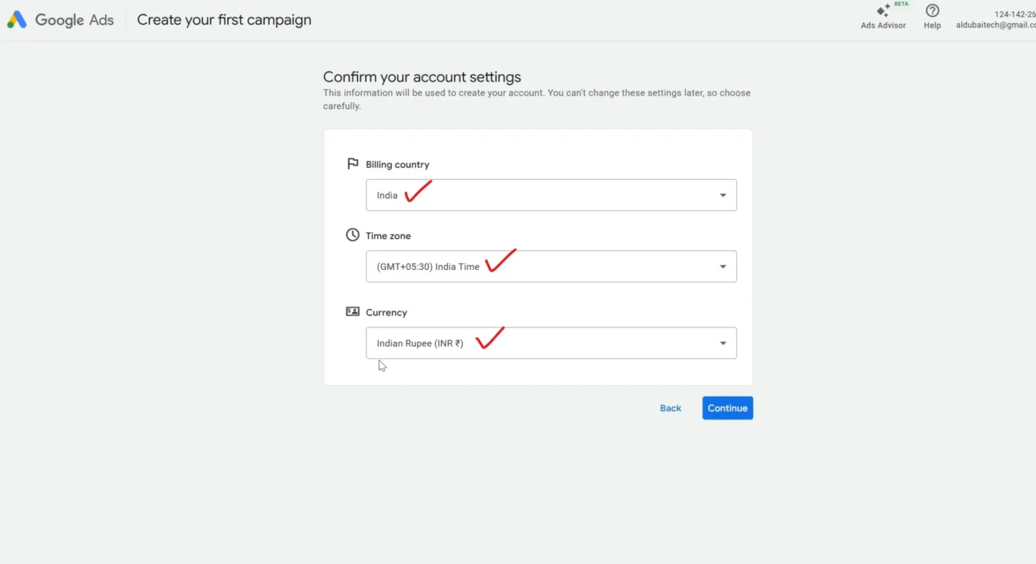Click the Help question mark icon
Image resolution: width=1036 pixels, height=564 pixels.
click(932, 11)
